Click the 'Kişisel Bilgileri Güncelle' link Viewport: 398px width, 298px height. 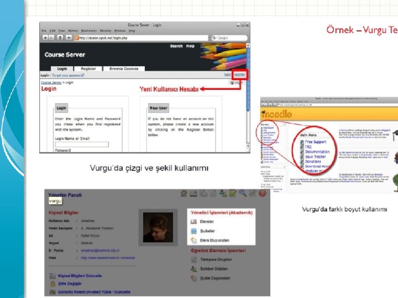point(80,276)
